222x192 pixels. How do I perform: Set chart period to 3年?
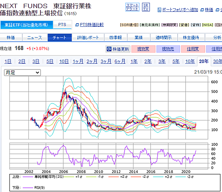(162, 62)
